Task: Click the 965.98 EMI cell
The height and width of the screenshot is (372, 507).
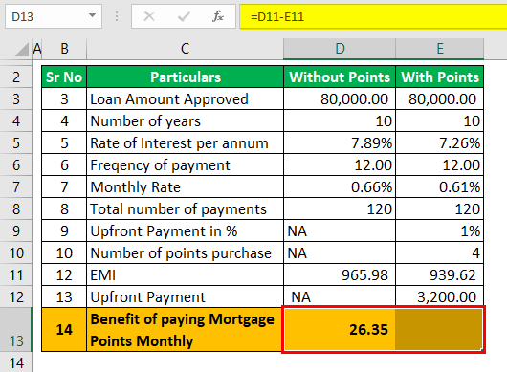Action: pos(340,274)
